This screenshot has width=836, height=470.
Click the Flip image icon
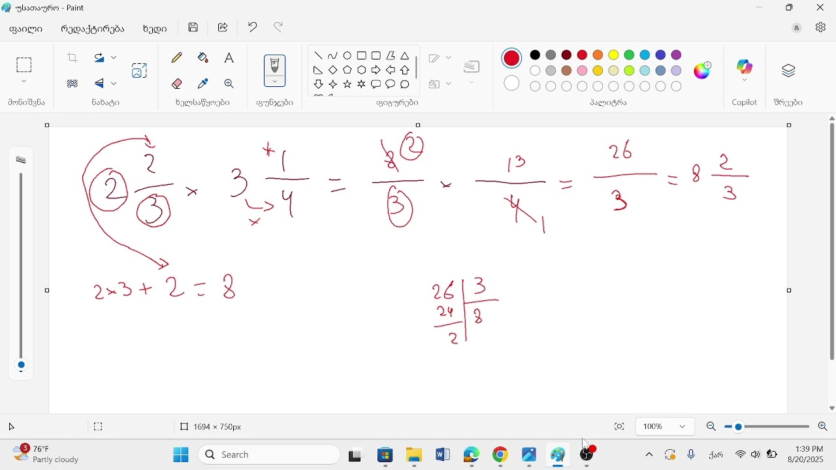99,84
